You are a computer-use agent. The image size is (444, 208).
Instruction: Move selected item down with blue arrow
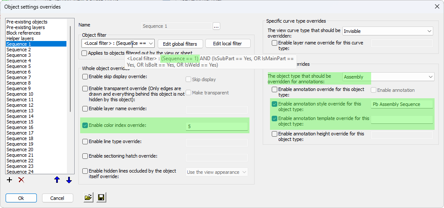click(69, 180)
